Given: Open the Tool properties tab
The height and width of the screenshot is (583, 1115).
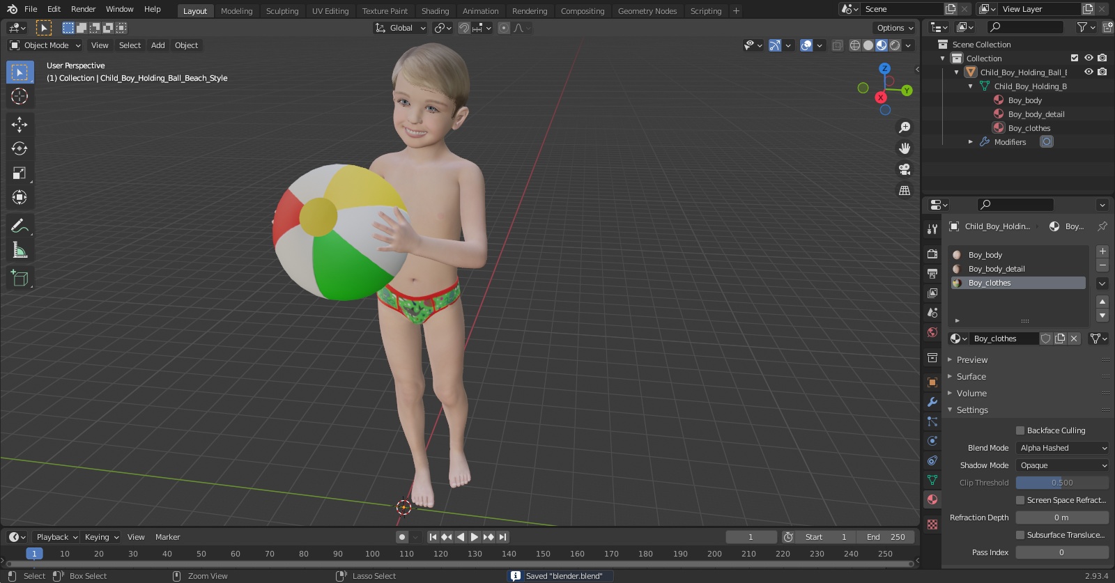Looking at the screenshot, I should click(x=932, y=229).
